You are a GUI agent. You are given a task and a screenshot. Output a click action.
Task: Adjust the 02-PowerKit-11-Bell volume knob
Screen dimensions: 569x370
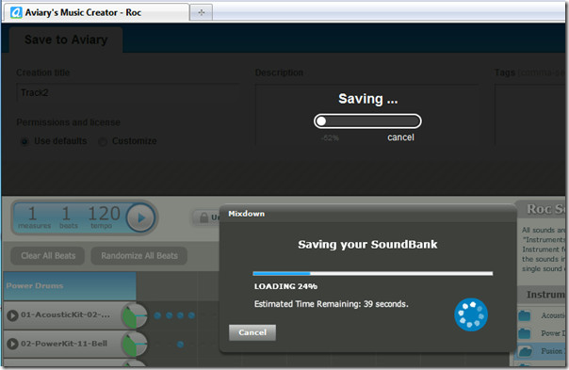click(135, 345)
